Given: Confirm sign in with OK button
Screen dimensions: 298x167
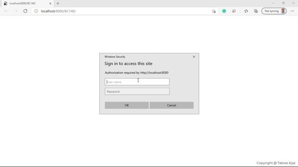Looking at the screenshot, I should pos(127,105).
